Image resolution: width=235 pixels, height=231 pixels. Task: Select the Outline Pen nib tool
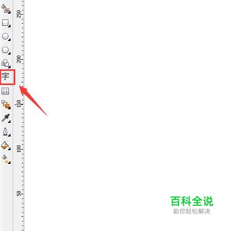click(x=5, y=132)
